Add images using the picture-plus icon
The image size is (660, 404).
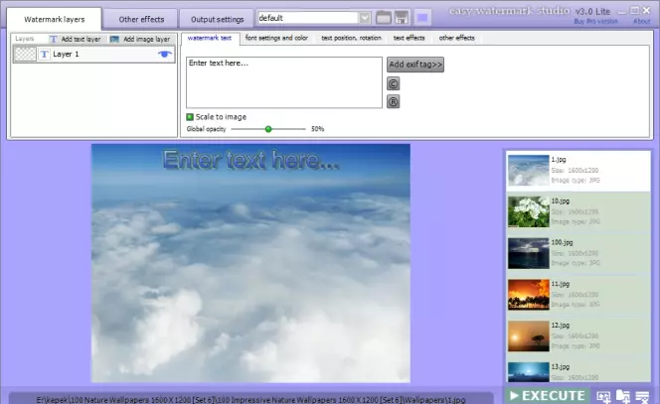coord(603,396)
